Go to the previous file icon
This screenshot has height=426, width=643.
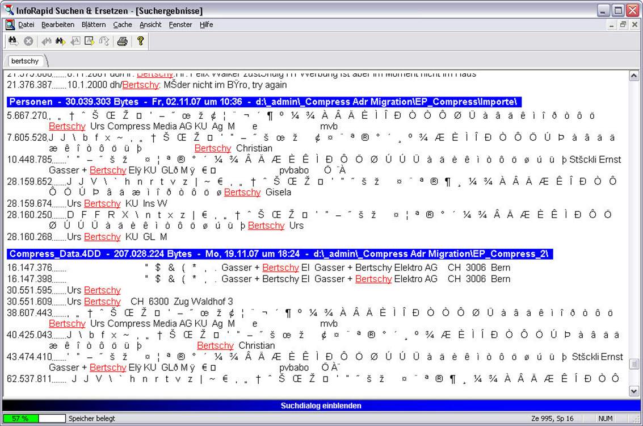coord(75,41)
